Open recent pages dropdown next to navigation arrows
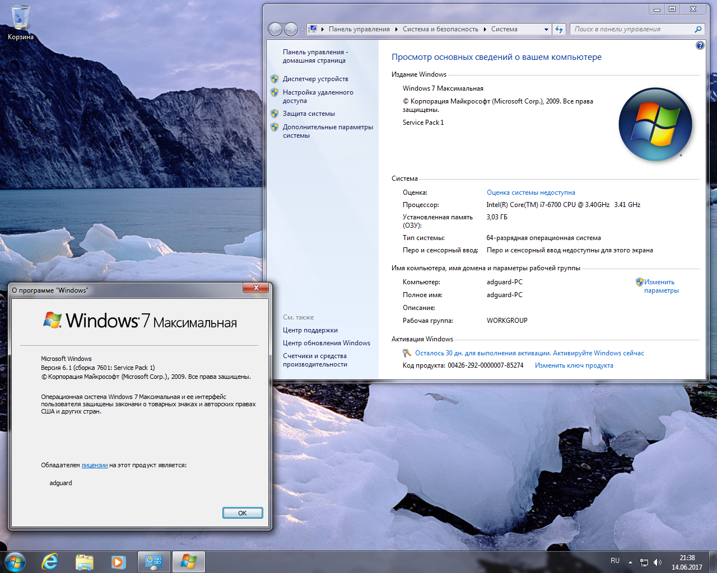 302,29
